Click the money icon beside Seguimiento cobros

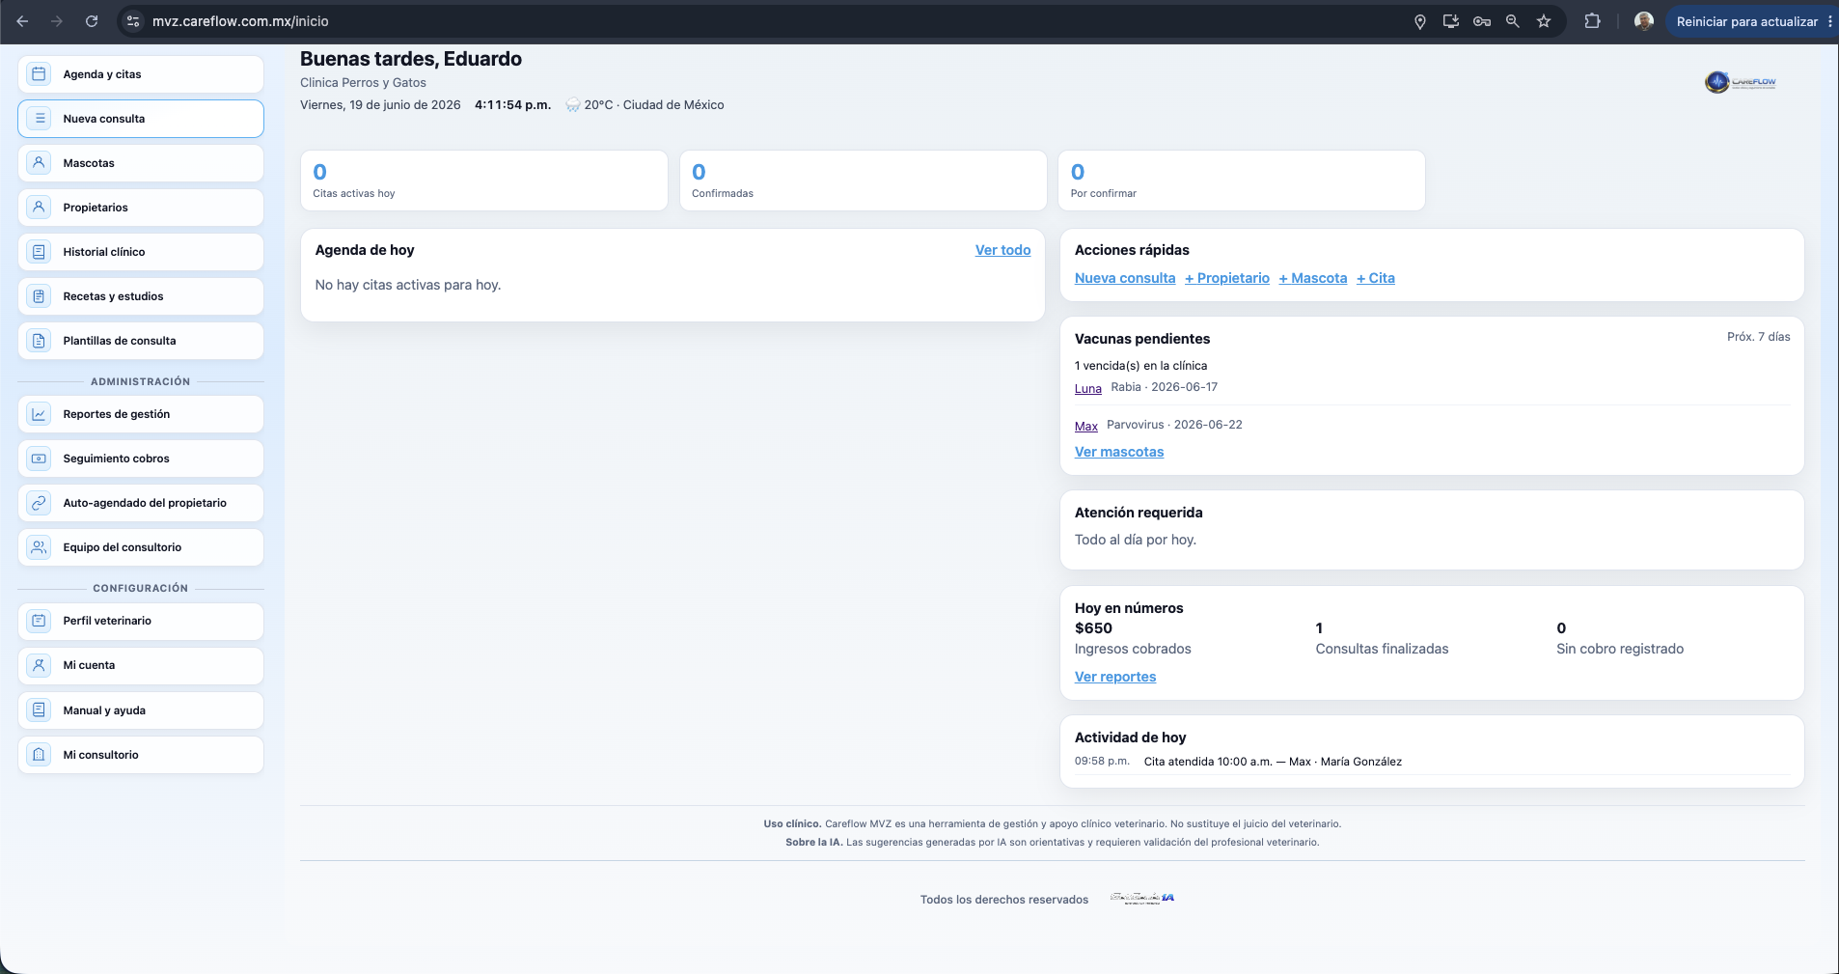(x=39, y=459)
